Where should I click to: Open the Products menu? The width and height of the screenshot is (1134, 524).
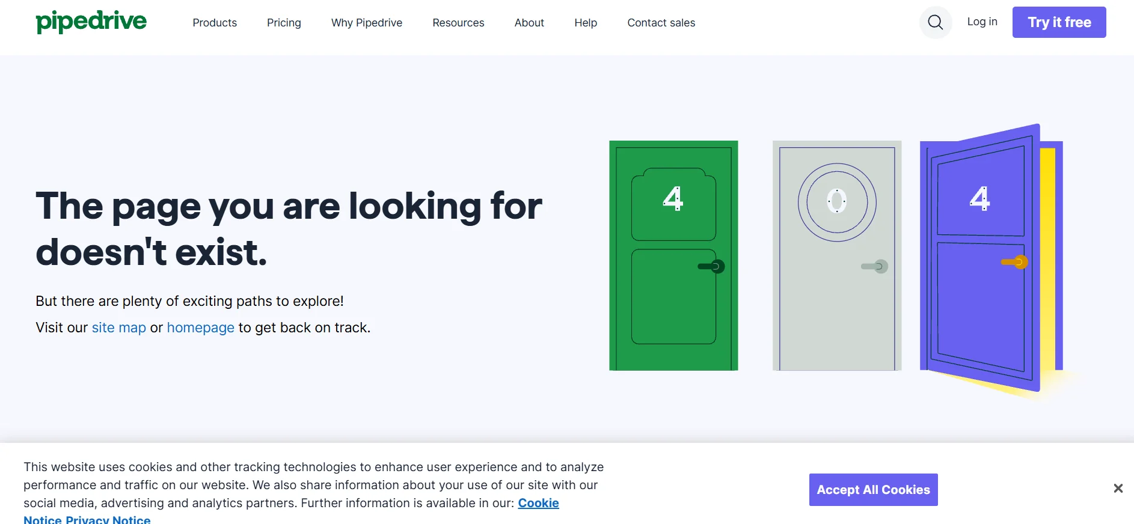pos(215,23)
